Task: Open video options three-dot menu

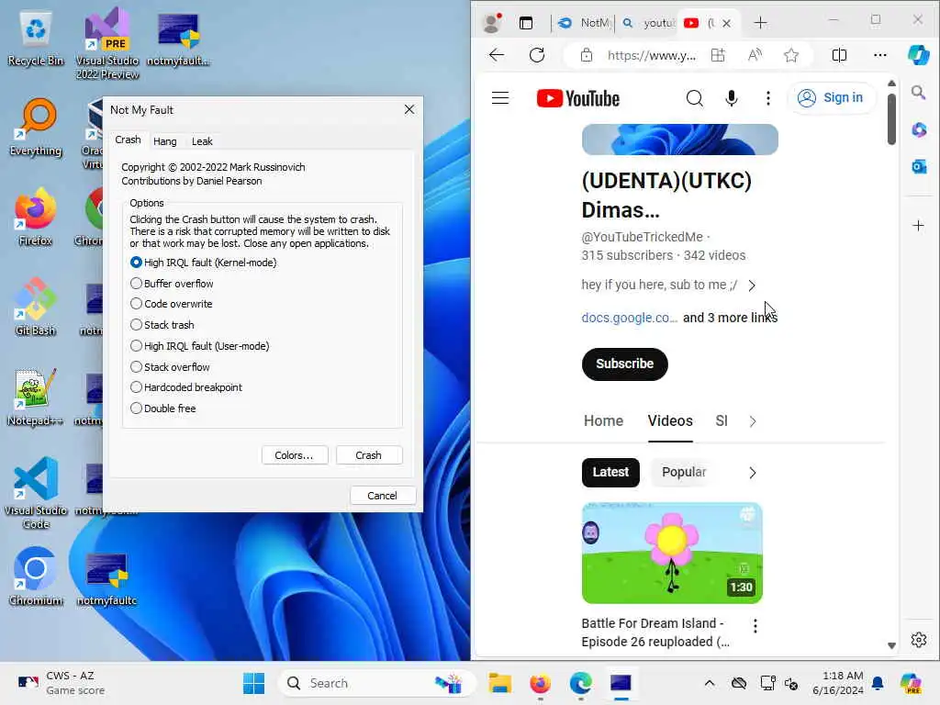Action: tap(755, 626)
